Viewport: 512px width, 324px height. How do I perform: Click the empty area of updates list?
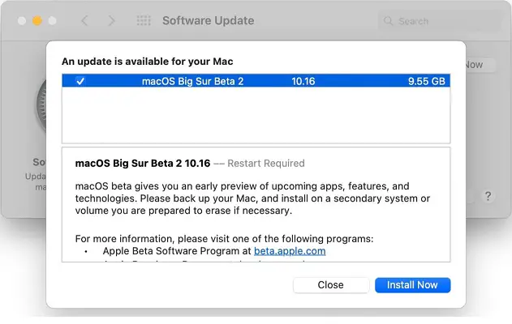click(256, 116)
